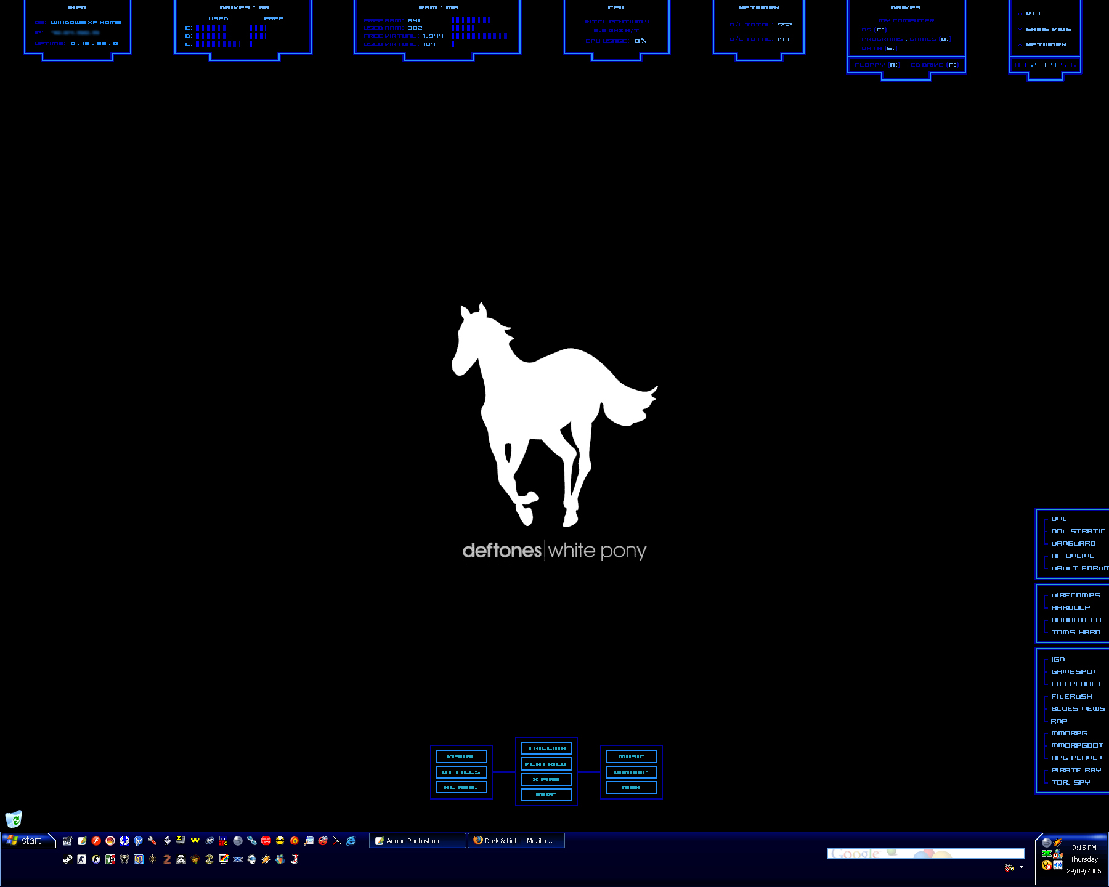Screen dimensions: 1109x887
Task: Click the googly eyes icon in taskbar
Action: point(1009,868)
